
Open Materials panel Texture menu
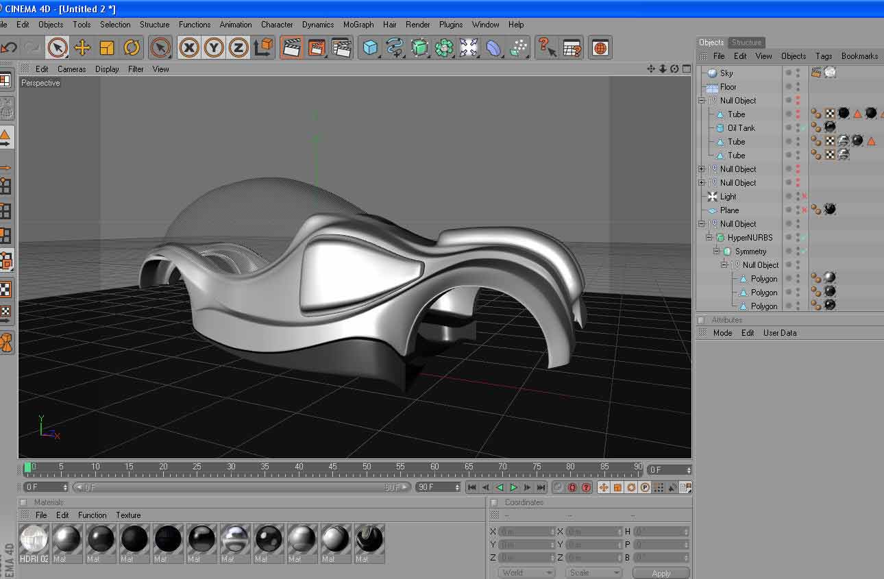[128, 515]
